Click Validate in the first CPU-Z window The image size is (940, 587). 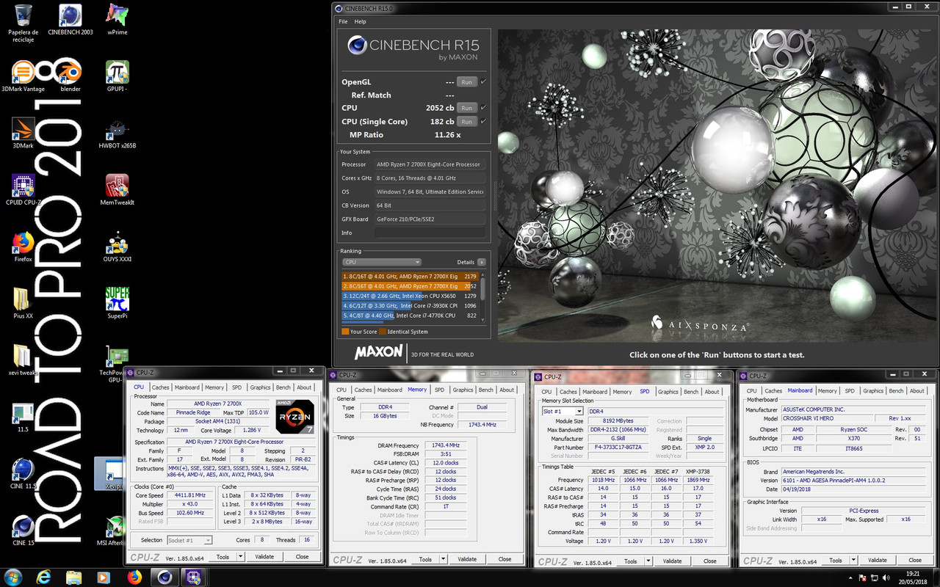264,557
